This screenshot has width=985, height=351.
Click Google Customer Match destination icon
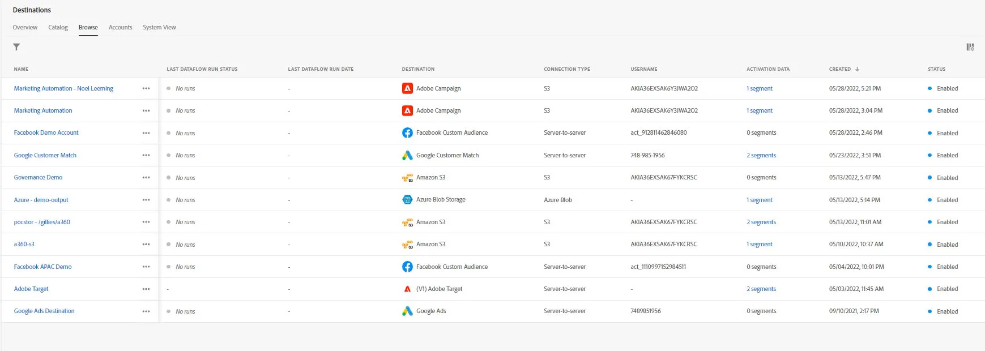click(x=407, y=155)
